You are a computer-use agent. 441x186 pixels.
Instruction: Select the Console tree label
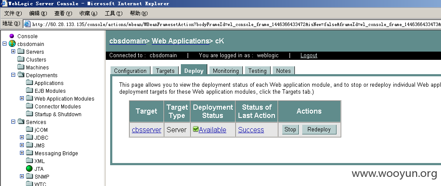tap(27, 36)
